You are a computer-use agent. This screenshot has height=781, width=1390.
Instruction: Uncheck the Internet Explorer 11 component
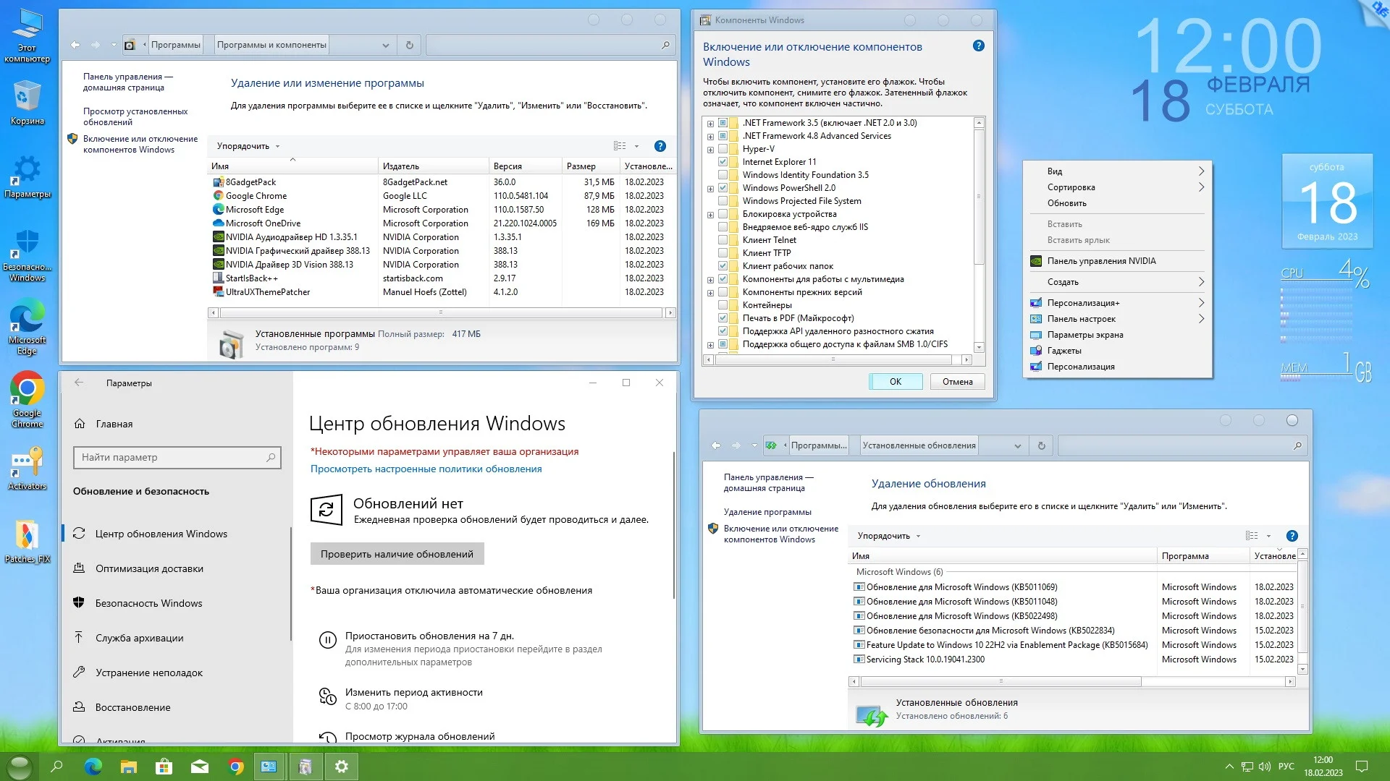point(723,162)
